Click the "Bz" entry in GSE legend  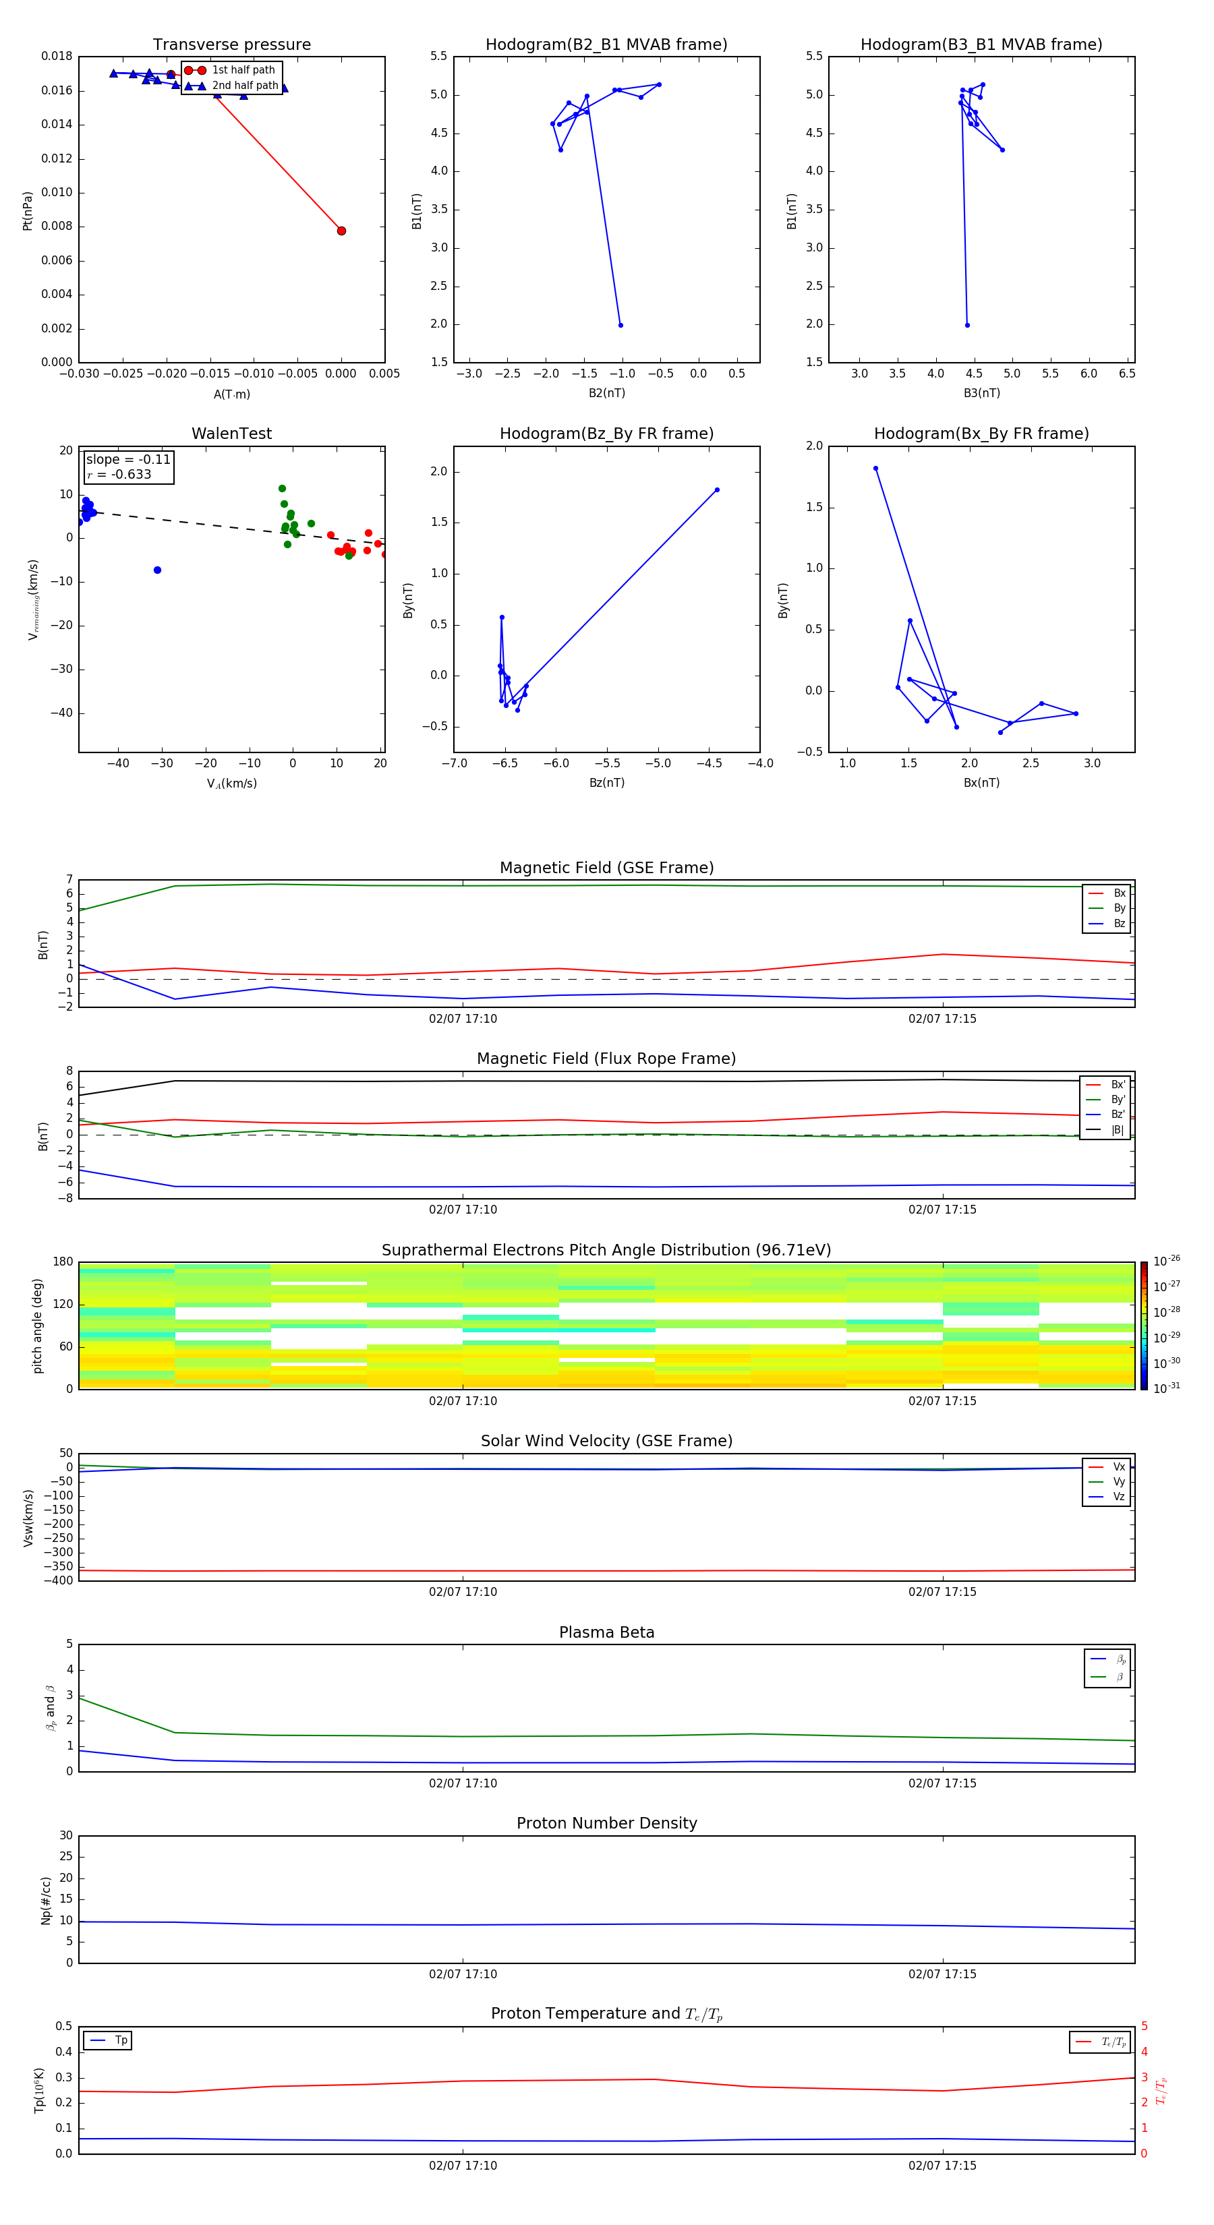tap(1107, 923)
